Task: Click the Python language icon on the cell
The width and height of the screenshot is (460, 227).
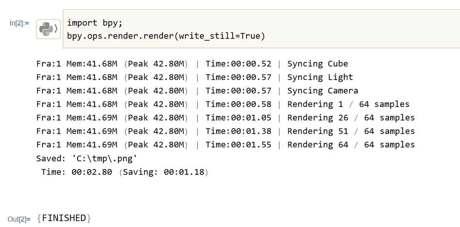Action: click(46, 29)
